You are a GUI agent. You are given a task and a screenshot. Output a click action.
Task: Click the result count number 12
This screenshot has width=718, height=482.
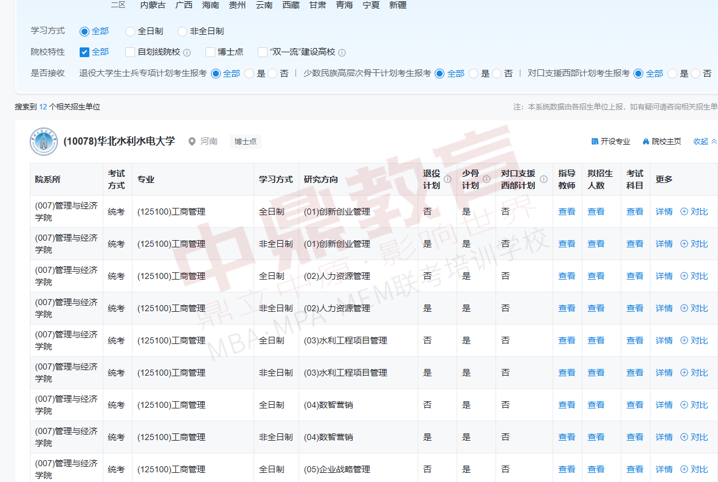click(x=43, y=106)
